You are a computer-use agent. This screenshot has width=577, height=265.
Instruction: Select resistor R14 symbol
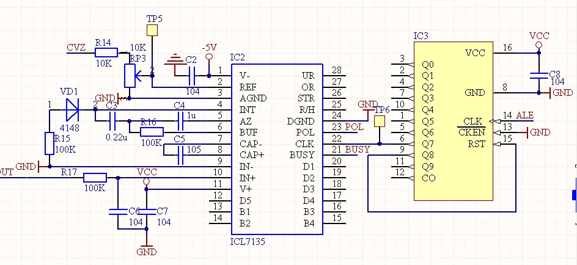[106, 53]
